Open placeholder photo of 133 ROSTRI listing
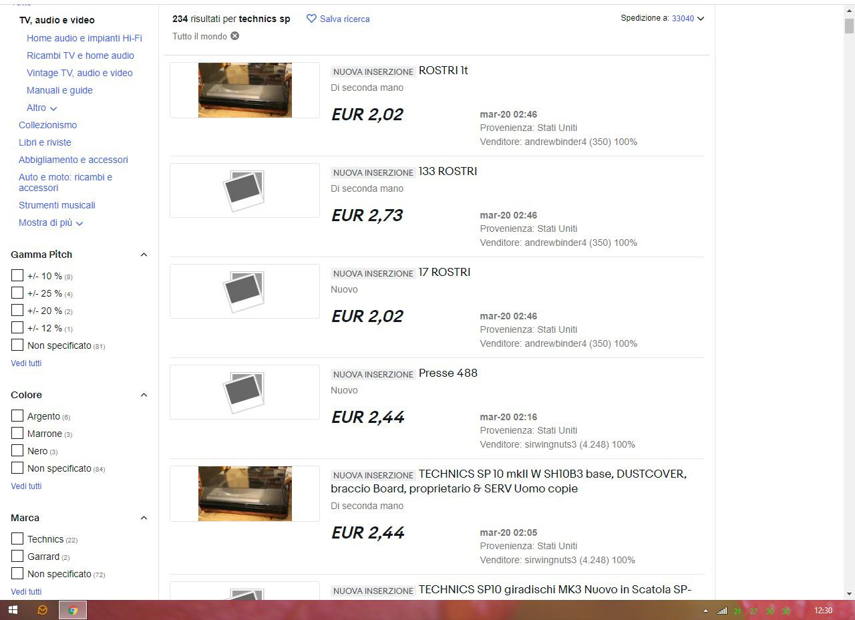 [x=244, y=190]
